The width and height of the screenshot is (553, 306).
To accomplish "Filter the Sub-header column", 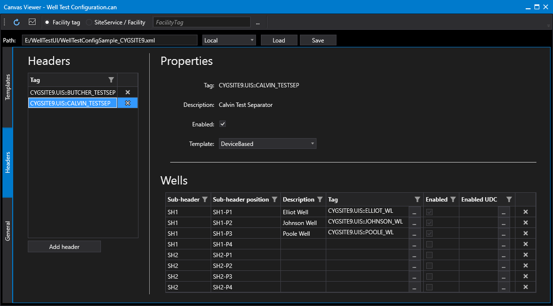I will (204, 200).
